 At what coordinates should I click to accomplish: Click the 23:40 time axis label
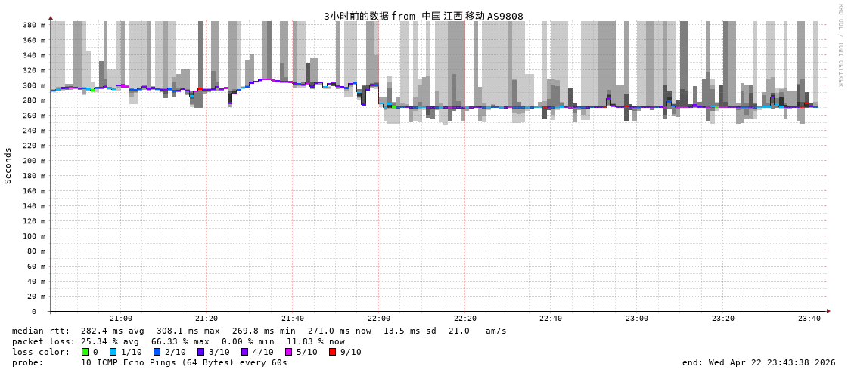(x=809, y=319)
